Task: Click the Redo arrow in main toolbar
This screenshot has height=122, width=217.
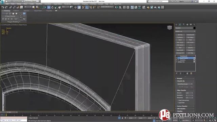Action: [6, 7]
